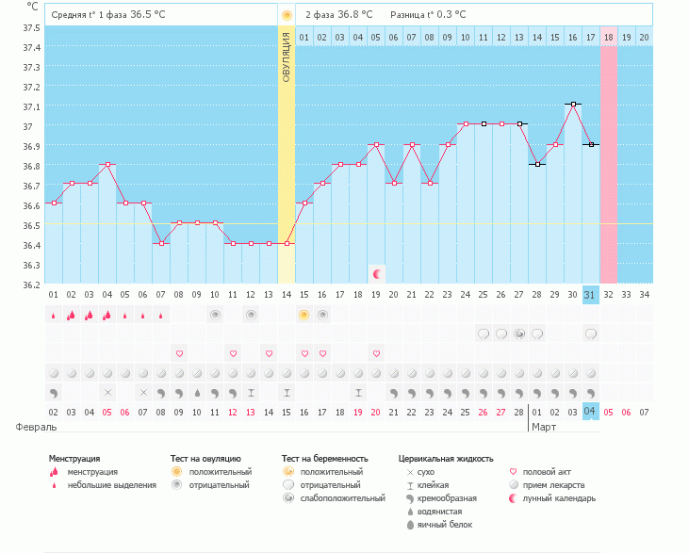Click the moon calendar icon on cycle day 19
Image resolution: width=689 pixels, height=553 pixels.
point(377,273)
